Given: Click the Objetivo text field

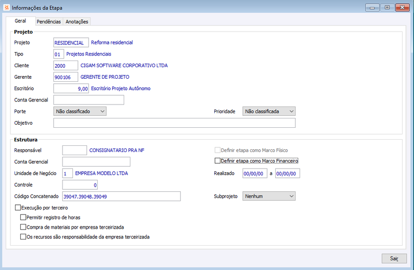Looking at the screenshot, I should click(x=174, y=123).
